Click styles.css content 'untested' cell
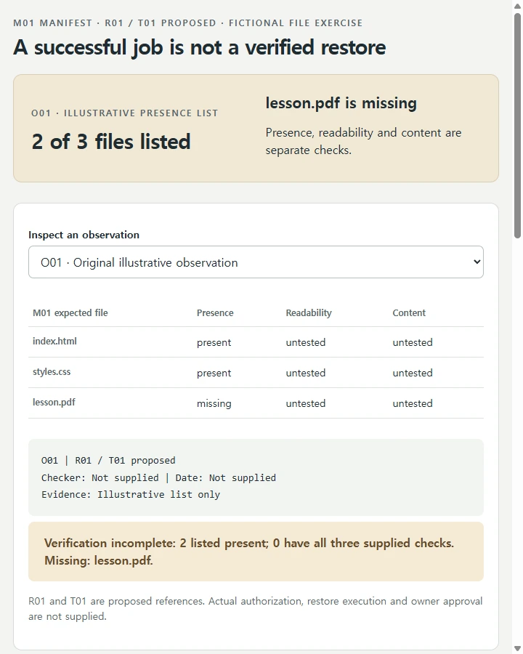The width and height of the screenshot is (523, 654). pyautogui.click(x=413, y=373)
